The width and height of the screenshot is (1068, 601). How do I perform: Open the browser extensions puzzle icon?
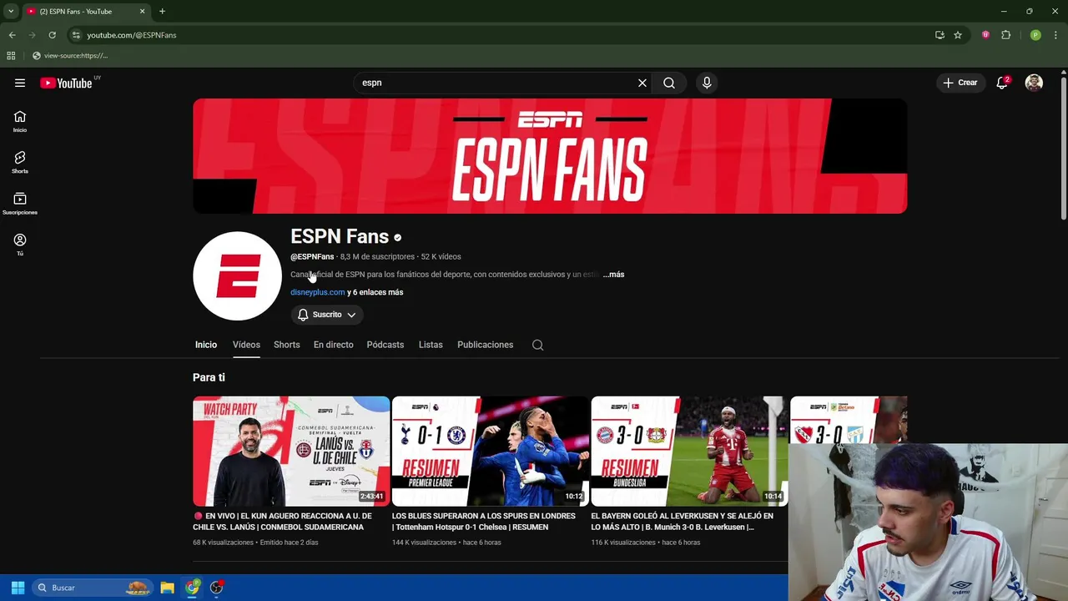pyautogui.click(x=1005, y=35)
